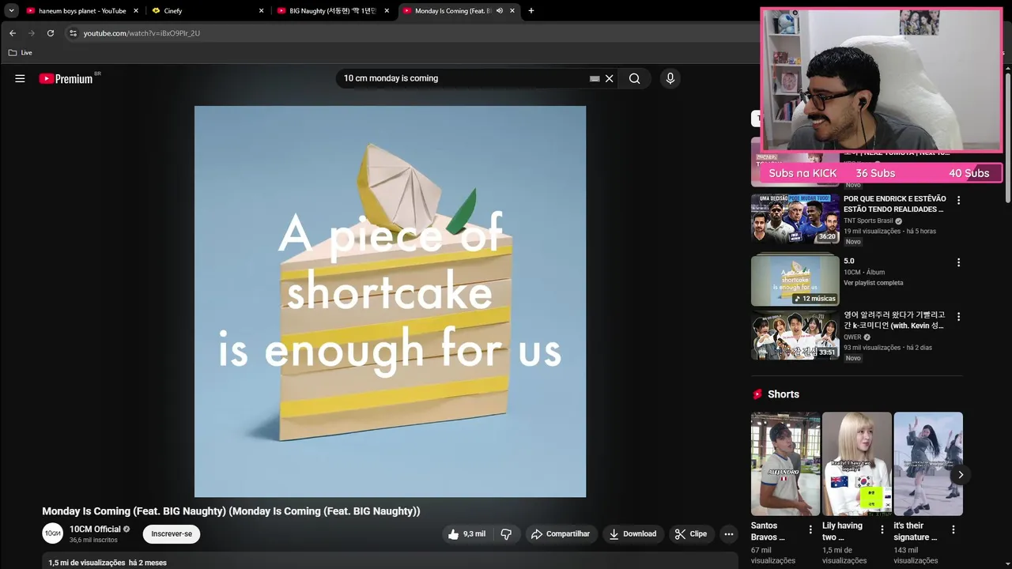Run search with the magnifier button
The width and height of the screenshot is (1012, 569).
[x=634, y=78]
